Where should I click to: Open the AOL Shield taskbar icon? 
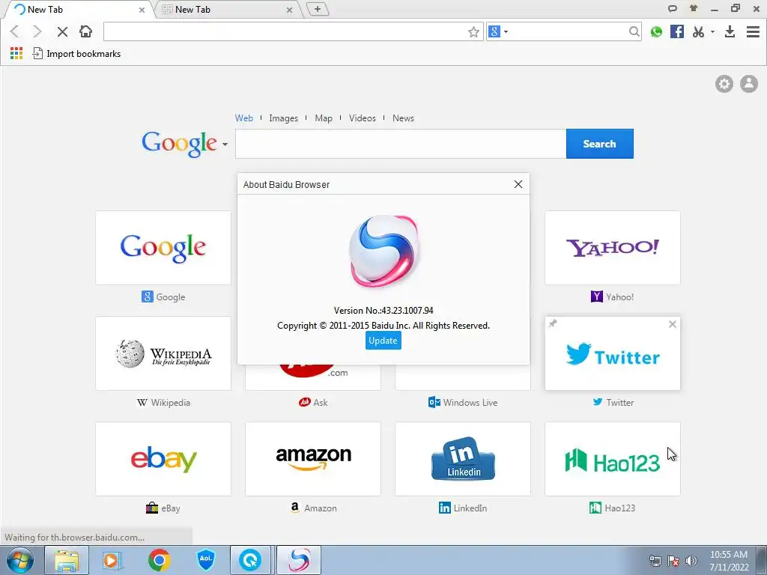[x=206, y=561]
